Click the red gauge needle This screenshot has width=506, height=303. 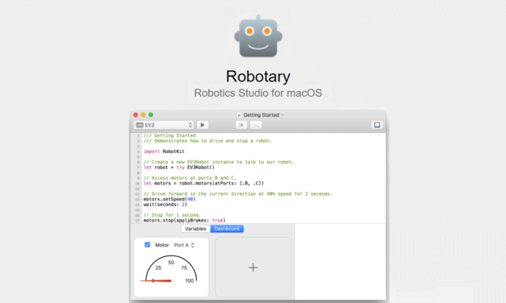156,280
